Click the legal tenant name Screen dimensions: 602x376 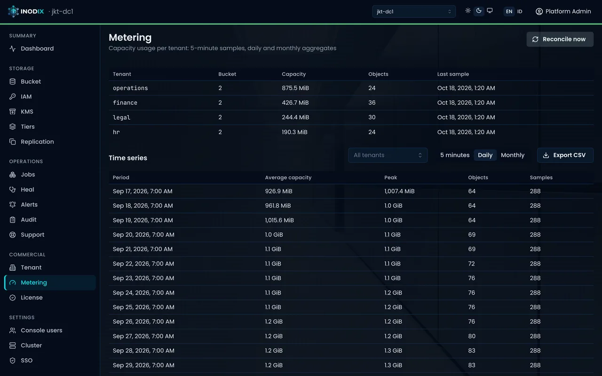(121, 117)
